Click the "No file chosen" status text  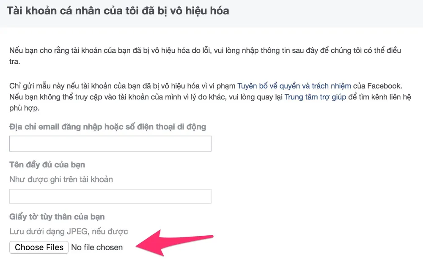click(97, 247)
